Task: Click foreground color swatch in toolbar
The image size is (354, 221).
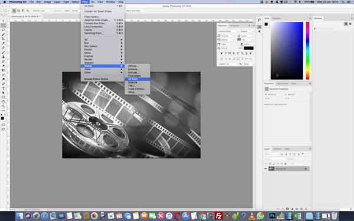Action: 2,118
